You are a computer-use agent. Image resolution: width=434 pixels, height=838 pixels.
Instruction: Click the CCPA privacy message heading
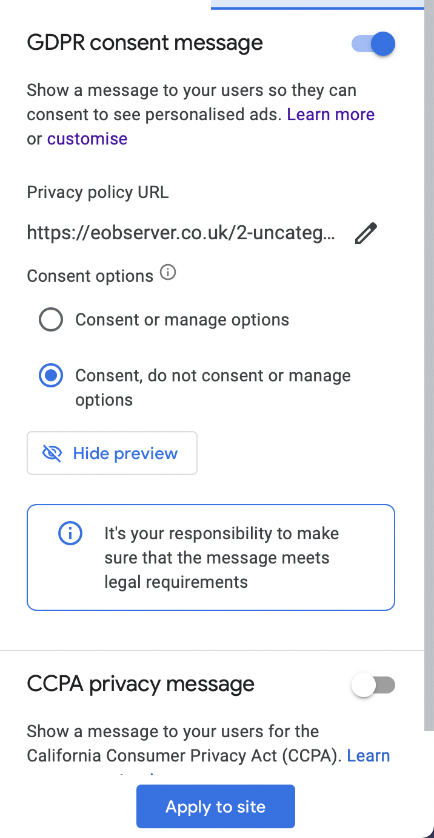(141, 684)
